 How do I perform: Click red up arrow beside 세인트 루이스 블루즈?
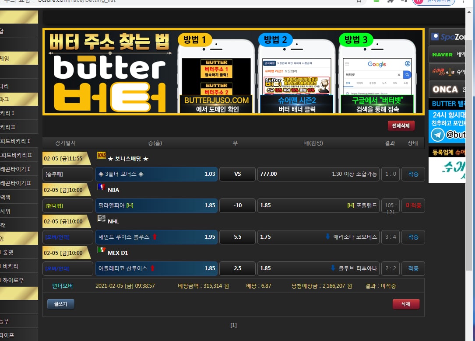tap(155, 237)
